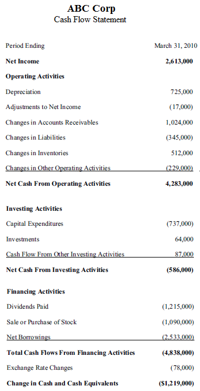Click Total Cash Flows From Financing Activities

[71, 353]
